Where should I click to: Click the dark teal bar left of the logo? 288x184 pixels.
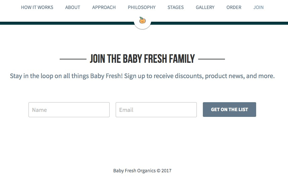(67, 23)
